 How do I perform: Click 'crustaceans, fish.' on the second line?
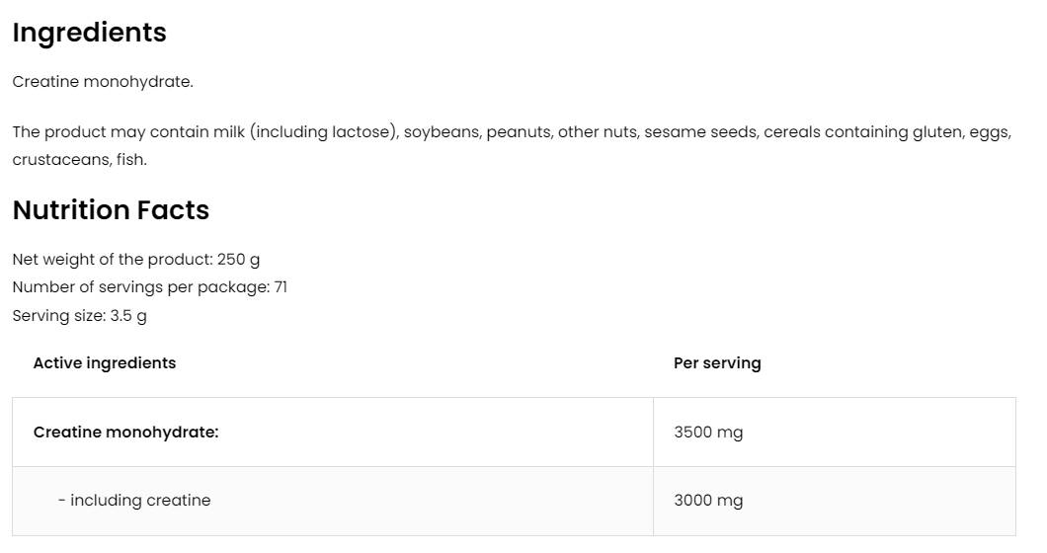[79, 160]
